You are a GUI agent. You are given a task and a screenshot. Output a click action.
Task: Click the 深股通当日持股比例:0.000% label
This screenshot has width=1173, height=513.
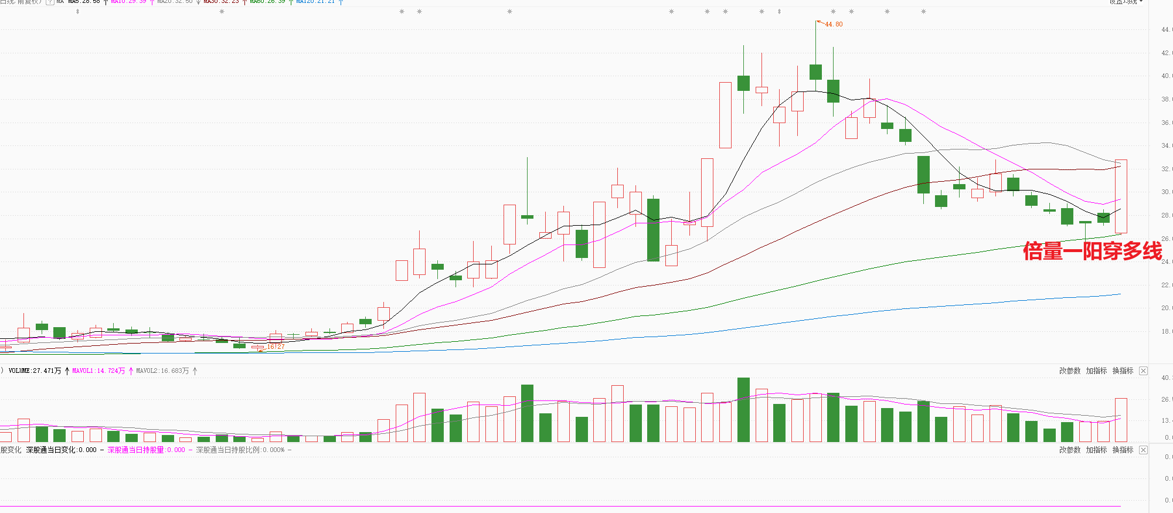pos(240,450)
